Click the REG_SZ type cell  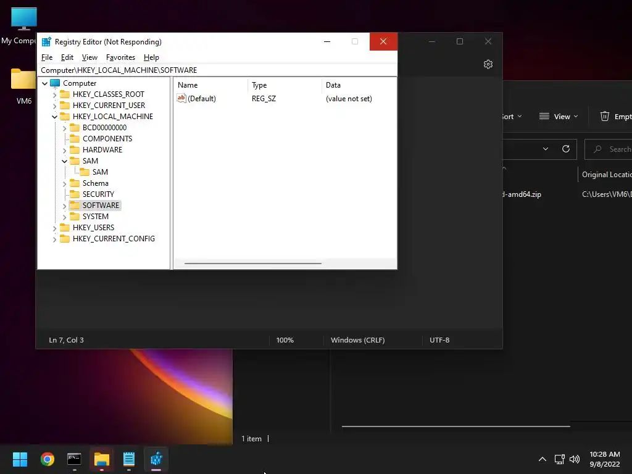click(x=264, y=99)
